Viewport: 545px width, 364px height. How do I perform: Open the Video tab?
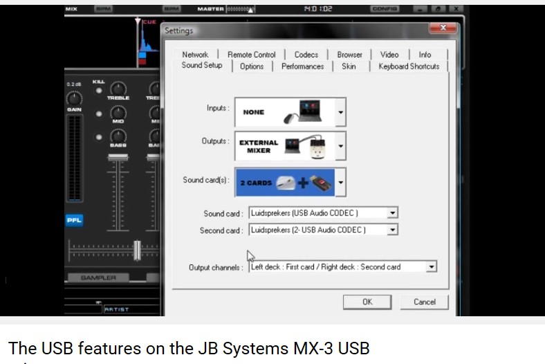389,55
